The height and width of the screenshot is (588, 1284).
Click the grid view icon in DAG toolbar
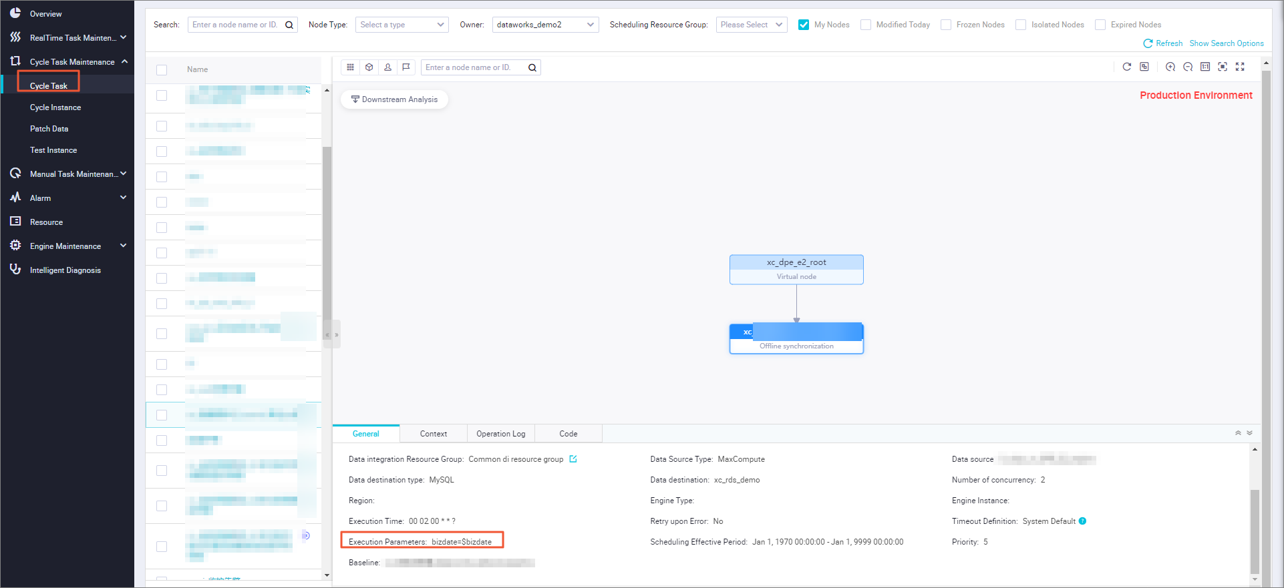(350, 67)
